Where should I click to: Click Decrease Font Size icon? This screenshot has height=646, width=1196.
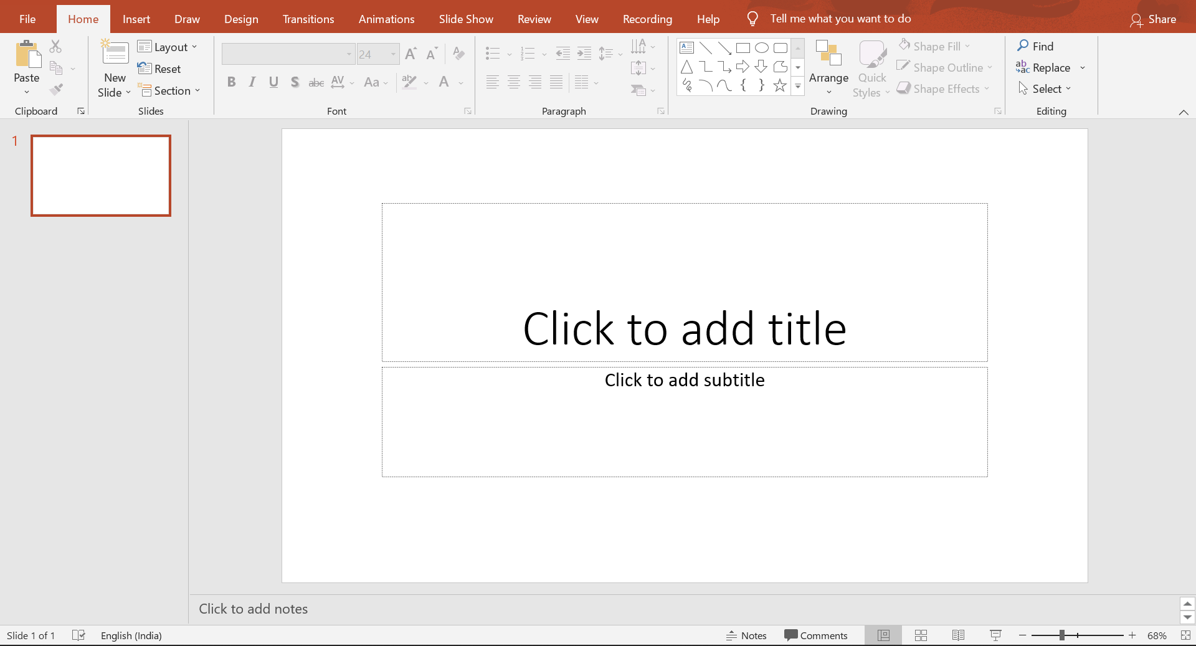pyautogui.click(x=432, y=54)
